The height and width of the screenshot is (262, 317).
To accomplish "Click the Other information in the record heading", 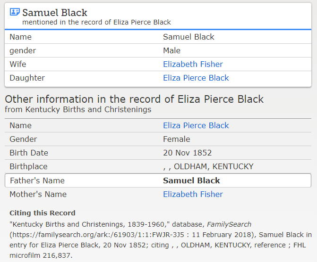I will (134, 99).
